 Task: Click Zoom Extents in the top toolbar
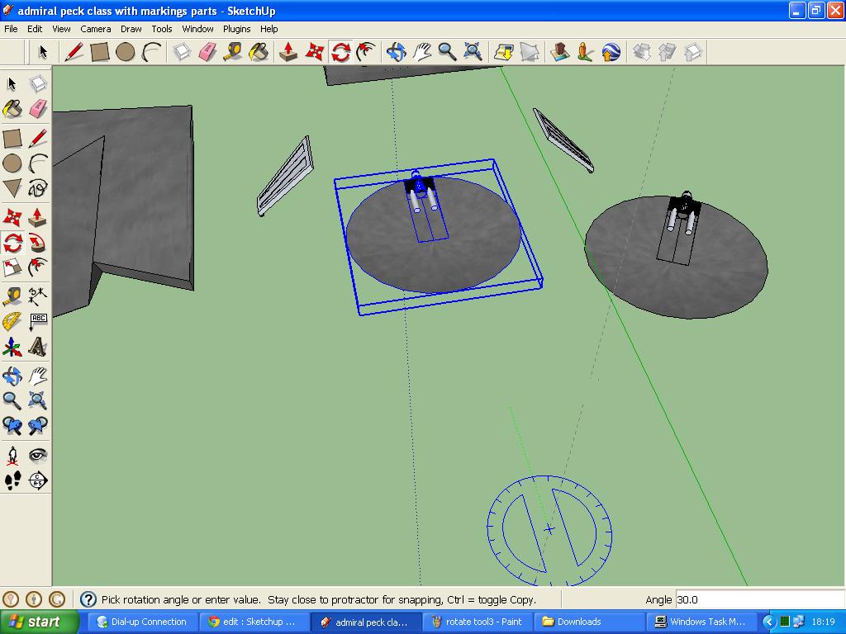pyautogui.click(x=473, y=51)
